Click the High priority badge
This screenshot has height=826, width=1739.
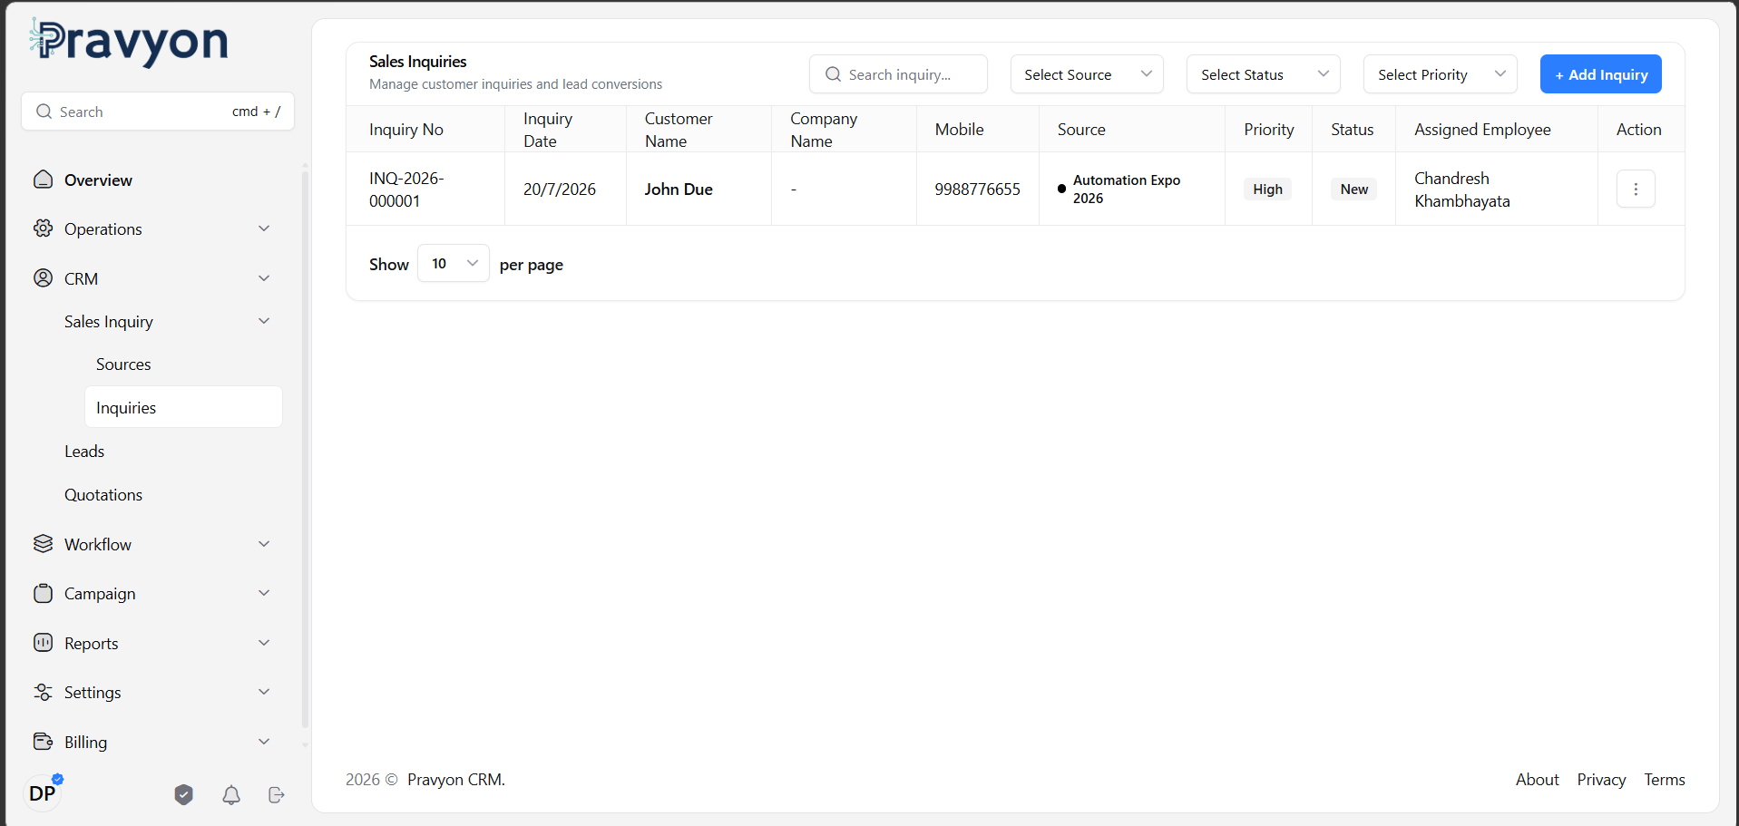coord(1267,189)
